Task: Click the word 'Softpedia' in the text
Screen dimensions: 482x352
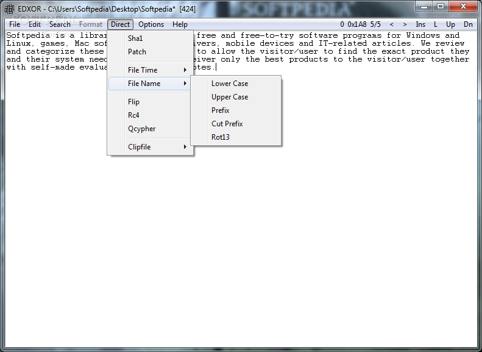Action: pos(28,35)
